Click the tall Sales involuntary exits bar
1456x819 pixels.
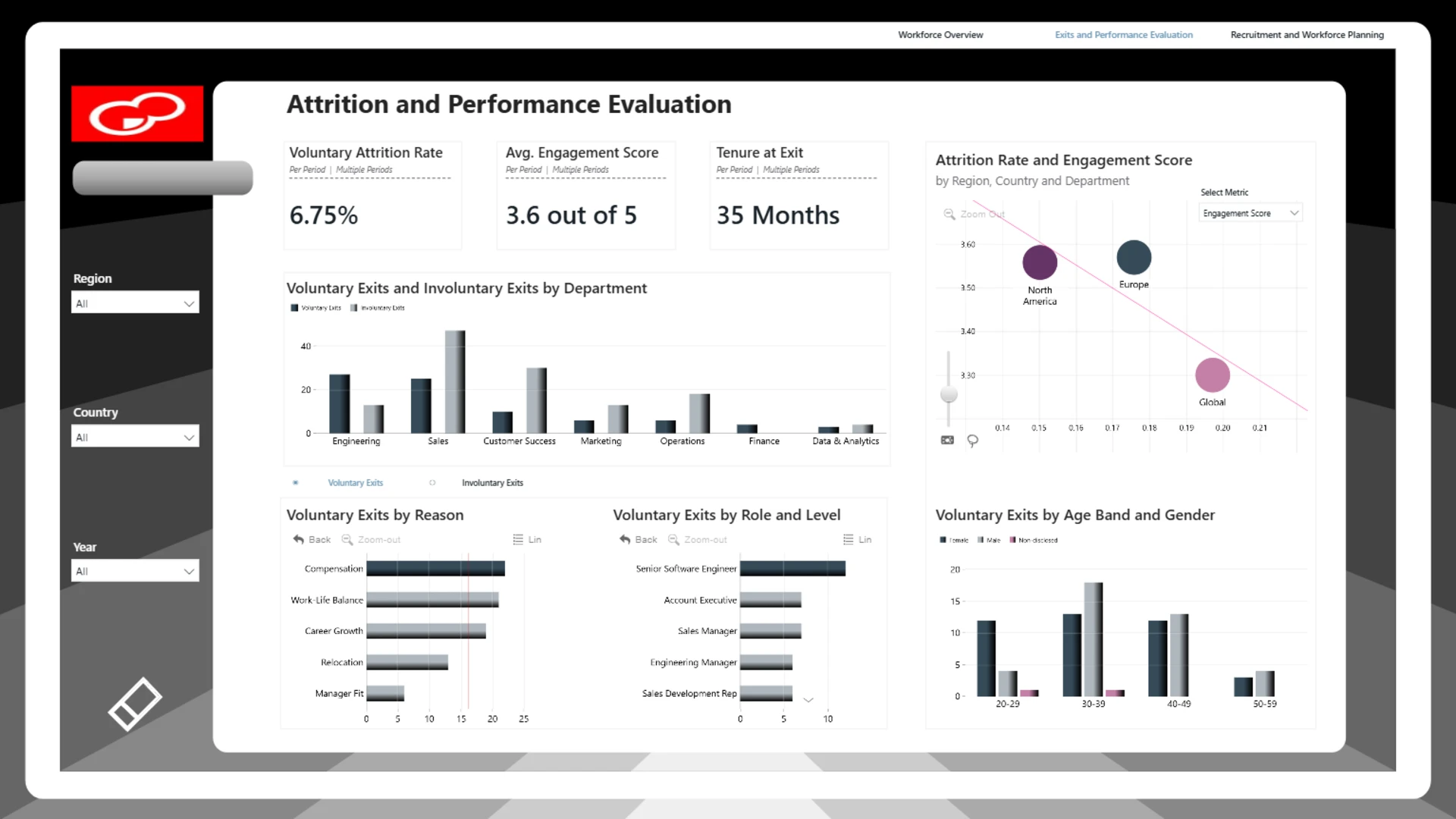click(455, 381)
